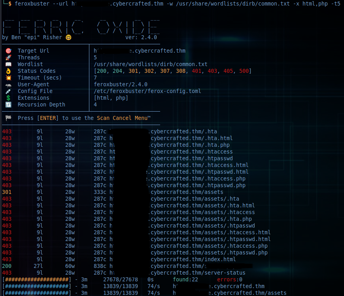Click the result URL ending in assets/.htpasswd.php
Viewport: 344px width, 296px height.
[x=188, y=252]
